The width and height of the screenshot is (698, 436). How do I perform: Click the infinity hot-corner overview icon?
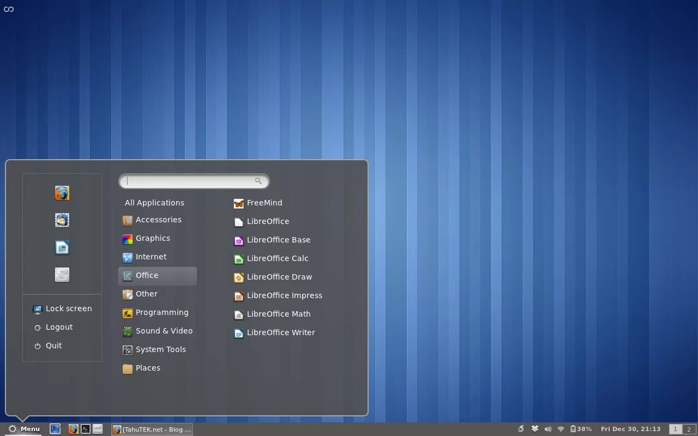click(8, 9)
